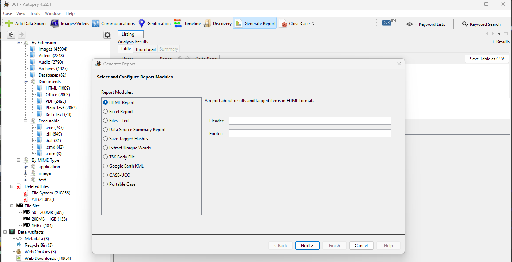Open the Tools menu
This screenshot has width=512, height=262.
coord(35,13)
